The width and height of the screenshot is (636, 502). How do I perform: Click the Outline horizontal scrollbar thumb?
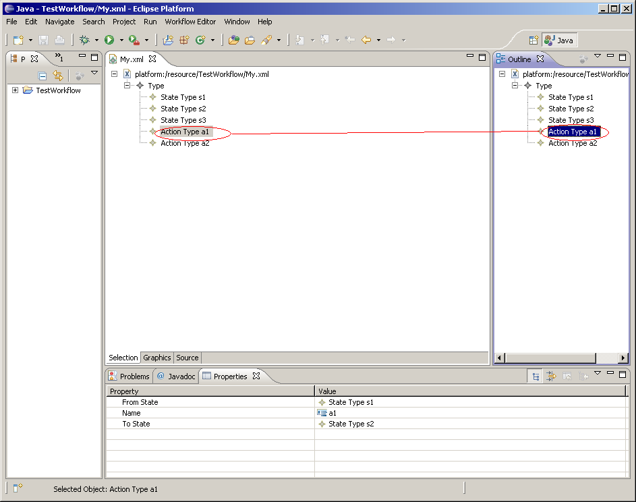[x=550, y=358]
